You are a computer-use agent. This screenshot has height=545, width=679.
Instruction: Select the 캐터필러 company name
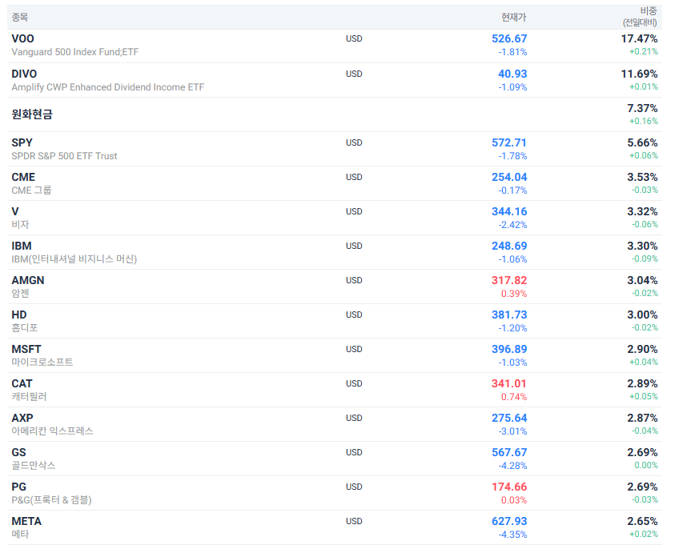click(29, 397)
